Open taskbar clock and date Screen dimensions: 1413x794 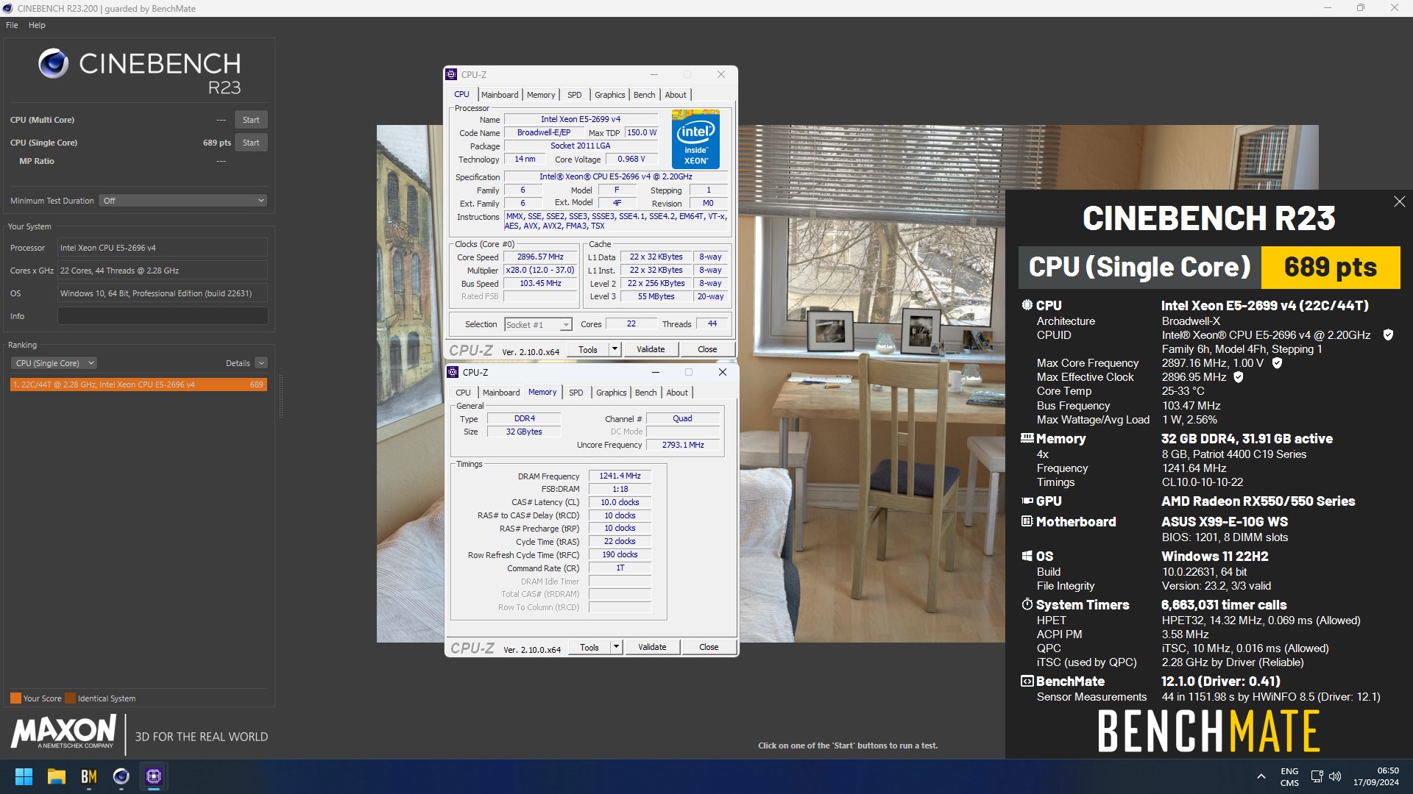[x=1375, y=776]
